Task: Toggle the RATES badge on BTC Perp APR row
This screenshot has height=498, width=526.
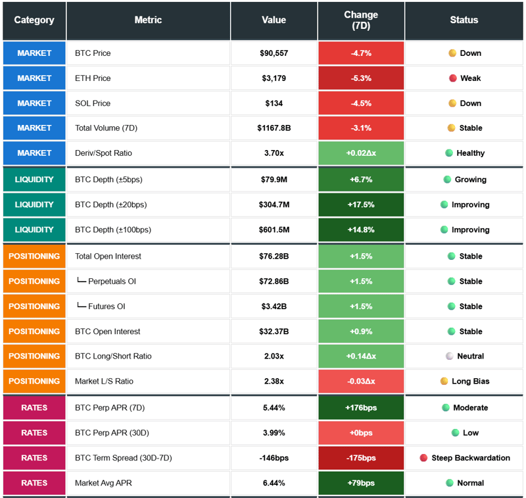Action: [34, 407]
